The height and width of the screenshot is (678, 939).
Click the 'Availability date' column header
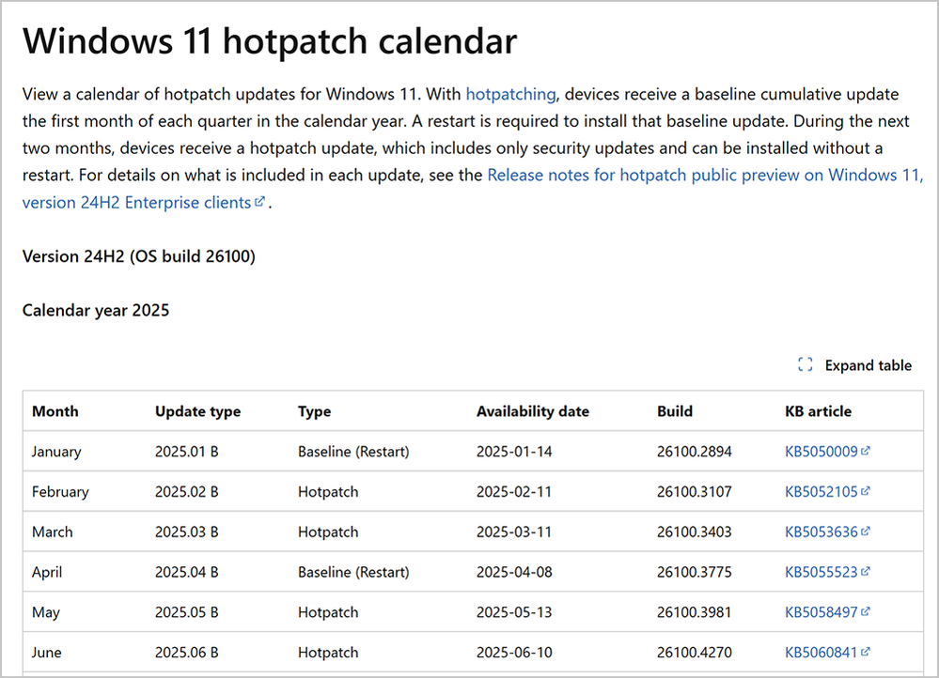click(x=533, y=411)
